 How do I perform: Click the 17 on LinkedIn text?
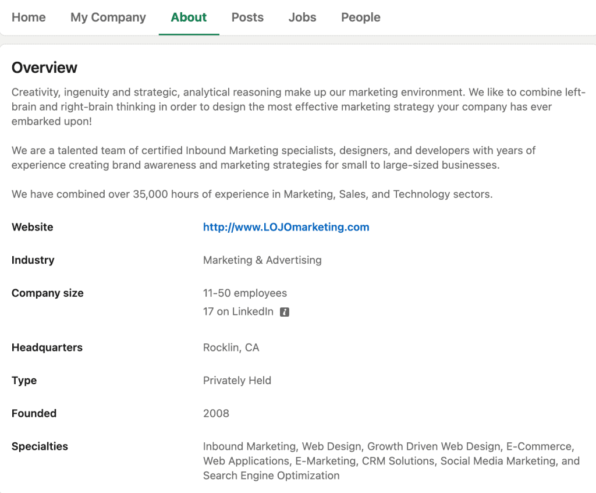point(238,311)
